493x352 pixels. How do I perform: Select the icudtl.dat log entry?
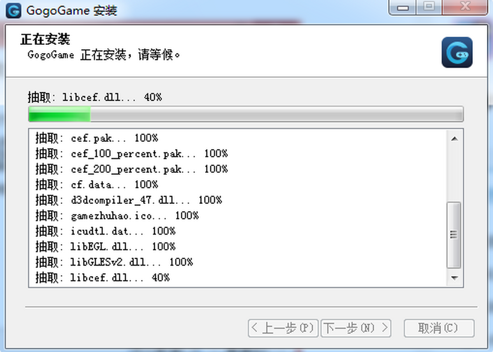(x=105, y=231)
